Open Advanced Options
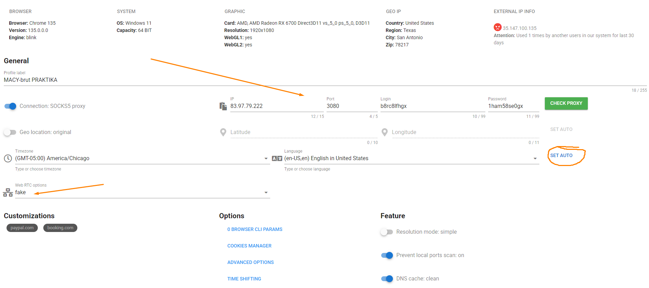 pyautogui.click(x=250, y=262)
